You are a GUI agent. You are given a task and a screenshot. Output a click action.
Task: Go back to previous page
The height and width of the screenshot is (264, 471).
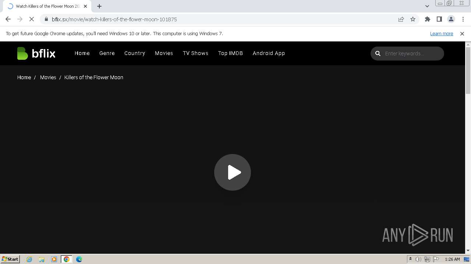pos(8,19)
